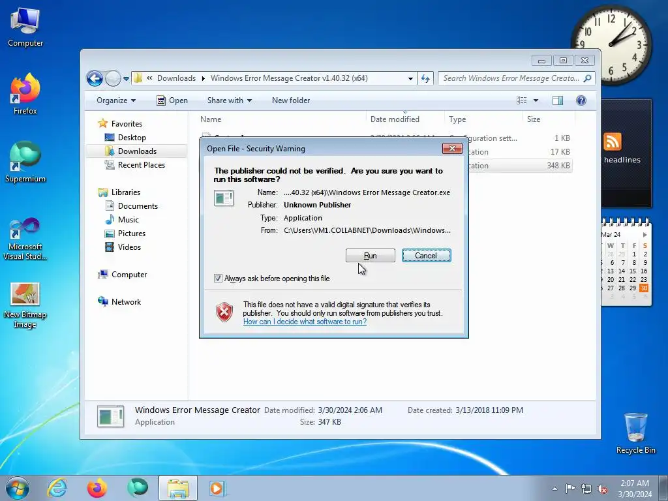This screenshot has height=501, width=668.
Task: Click the New Bitmap Image desktop file
Action: click(x=25, y=306)
